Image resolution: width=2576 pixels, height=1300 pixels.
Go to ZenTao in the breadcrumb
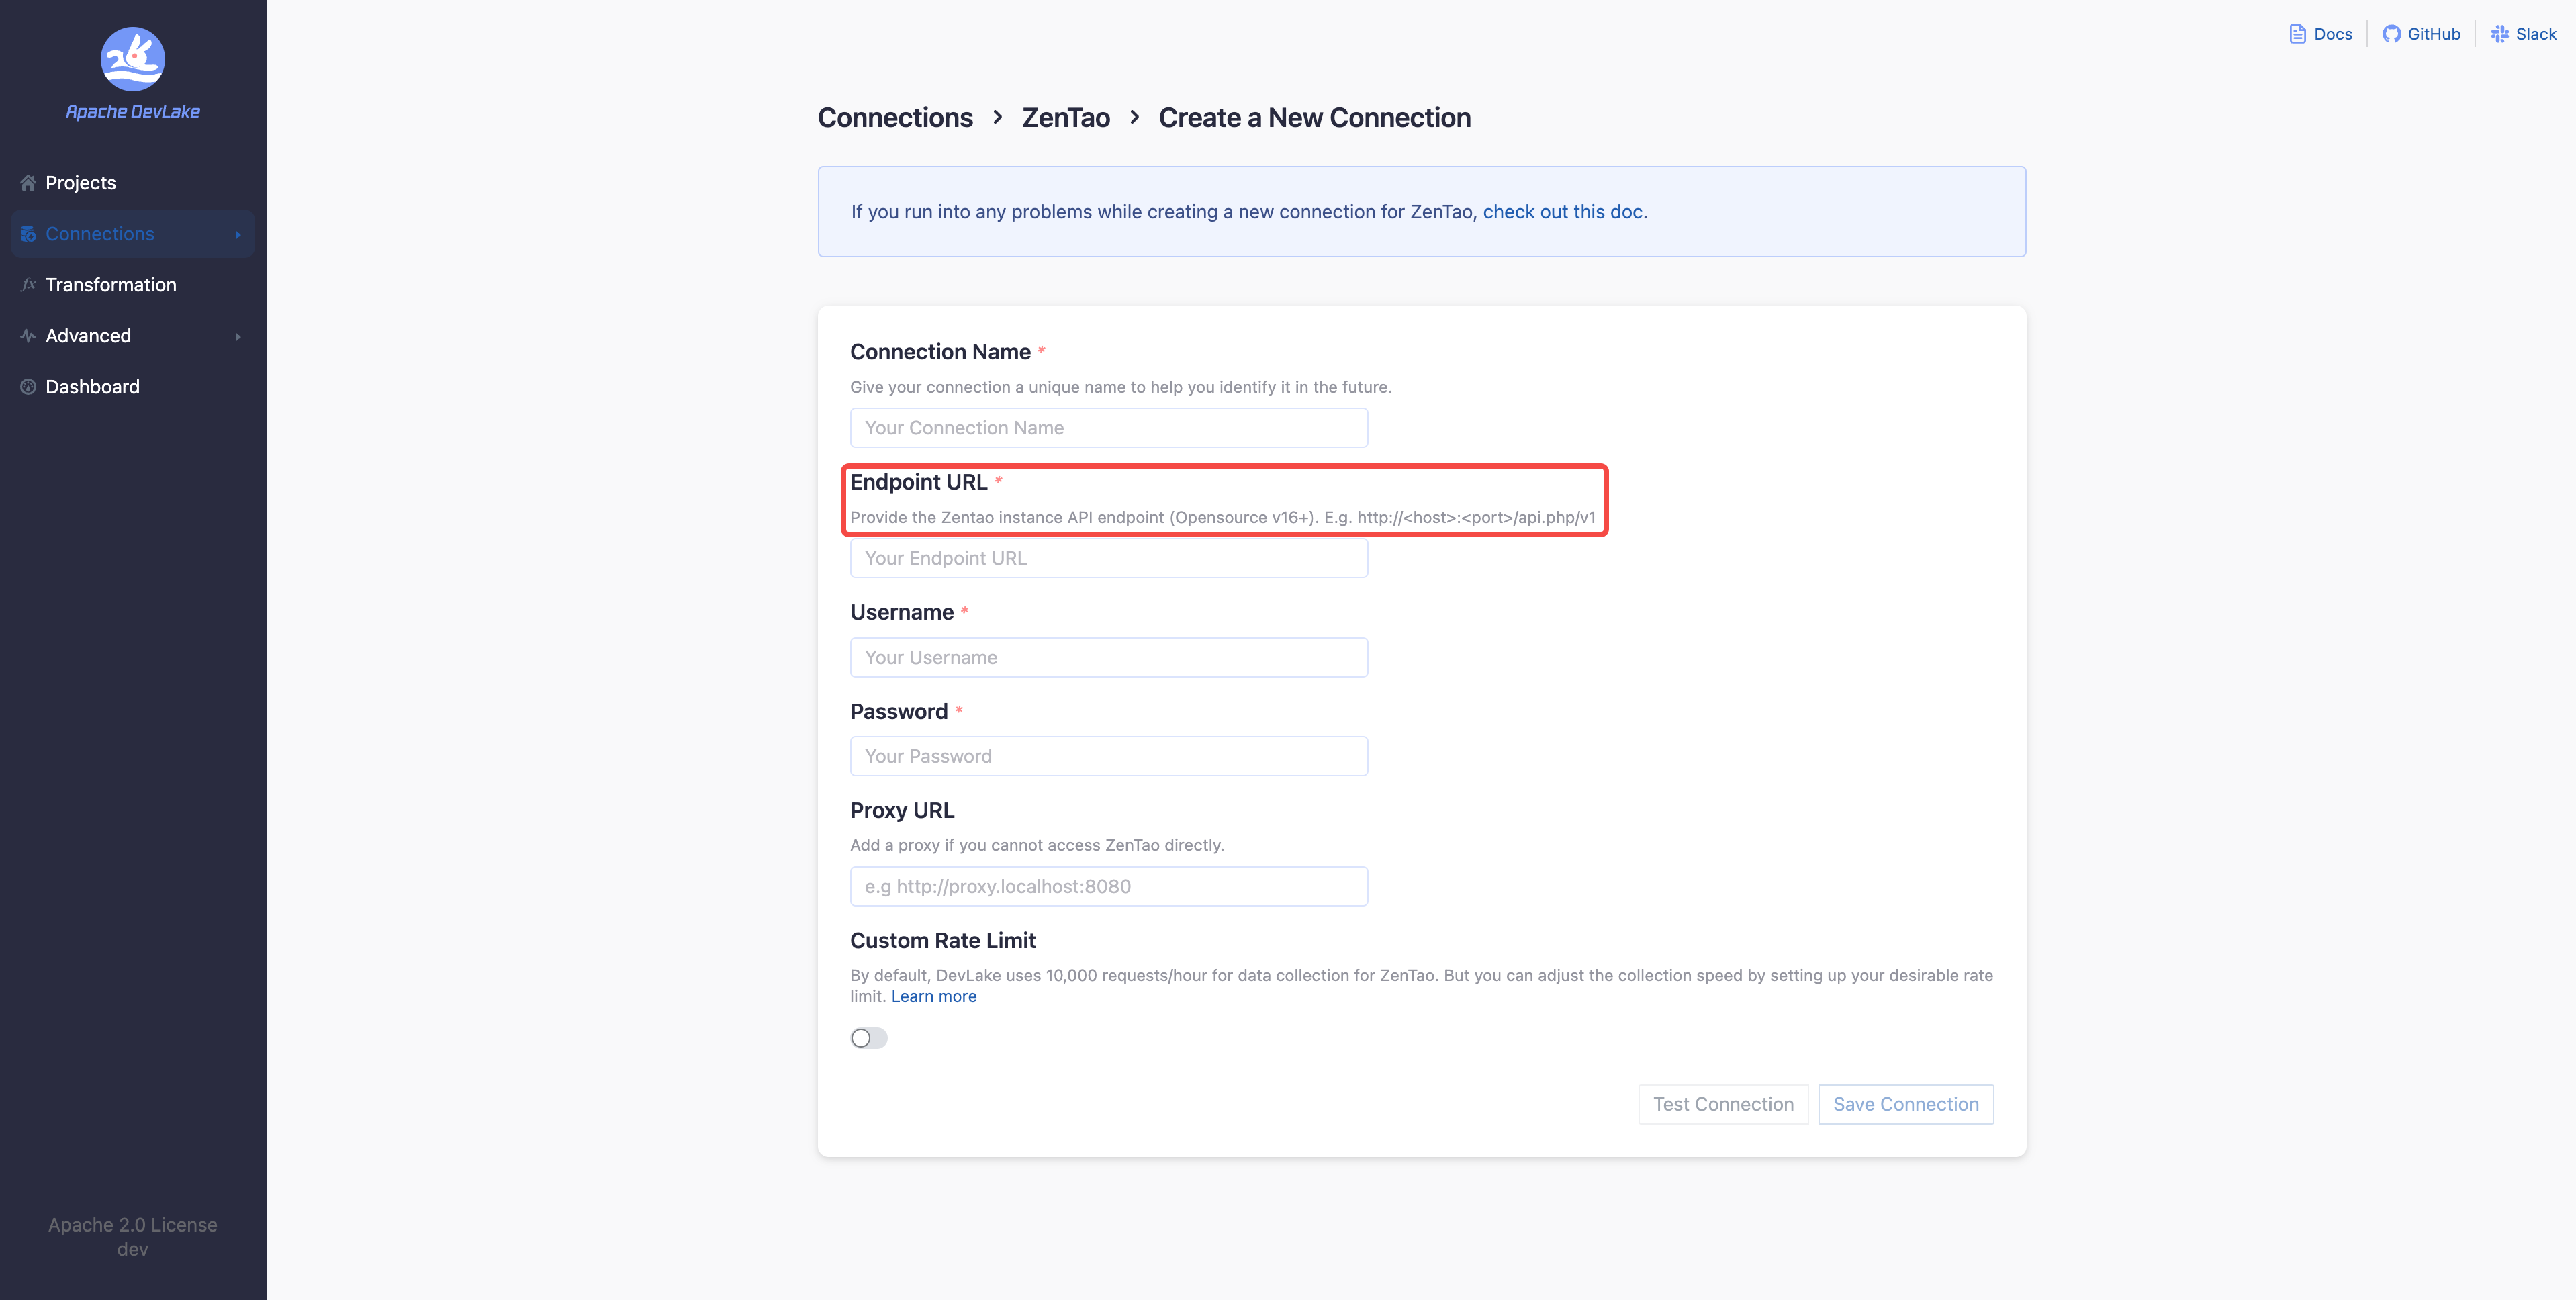(1065, 118)
